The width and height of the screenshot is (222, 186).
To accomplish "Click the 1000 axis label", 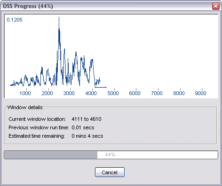I will point(25,93).
